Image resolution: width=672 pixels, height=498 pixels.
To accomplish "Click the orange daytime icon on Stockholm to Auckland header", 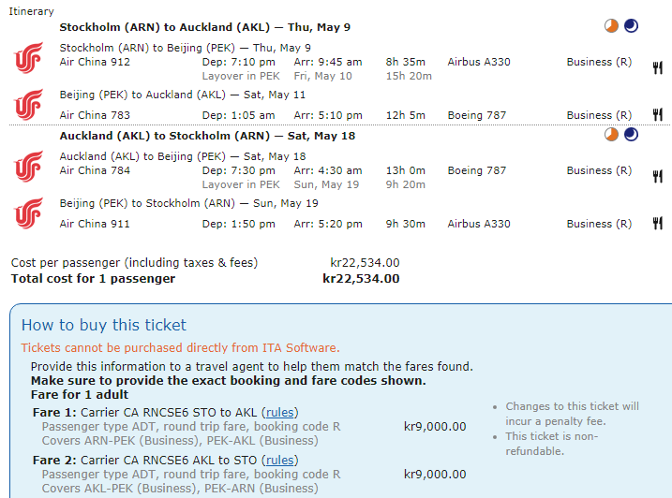I will tap(611, 26).
